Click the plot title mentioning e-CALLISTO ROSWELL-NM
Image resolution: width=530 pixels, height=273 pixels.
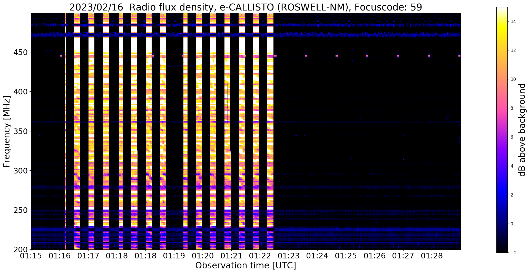coord(246,7)
